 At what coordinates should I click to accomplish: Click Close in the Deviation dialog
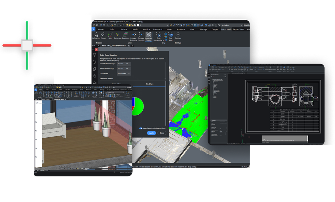coord(162,133)
